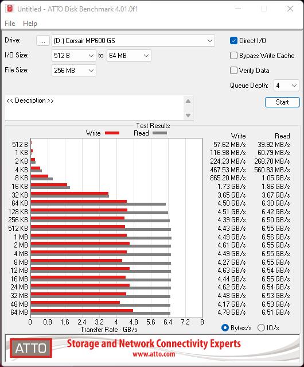Open the Queue Depth dropdown
Image resolution: width=304 pixels, height=367 pixels.
286,86
